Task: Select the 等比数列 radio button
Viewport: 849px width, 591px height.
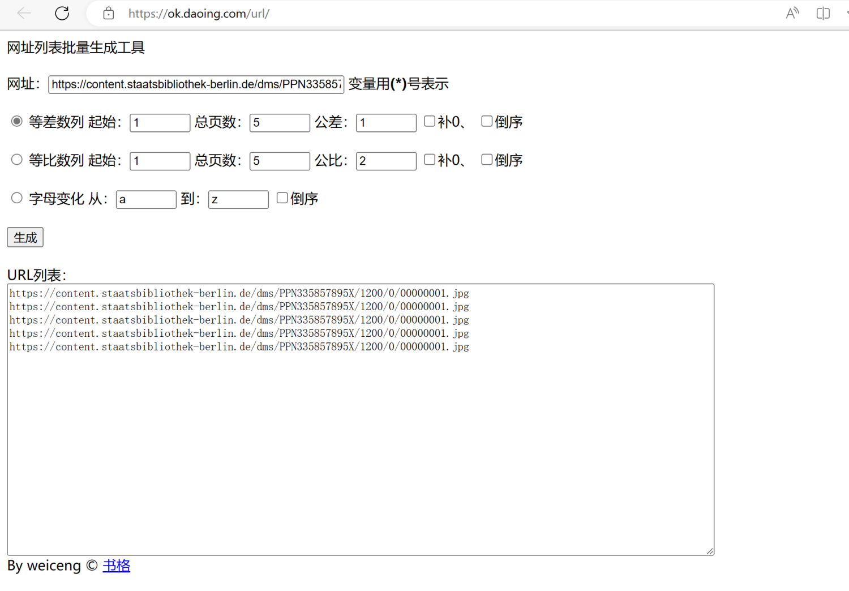Action: (17, 160)
